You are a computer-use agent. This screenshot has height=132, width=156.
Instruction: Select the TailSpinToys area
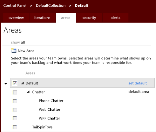pyautogui.click(x=42, y=127)
